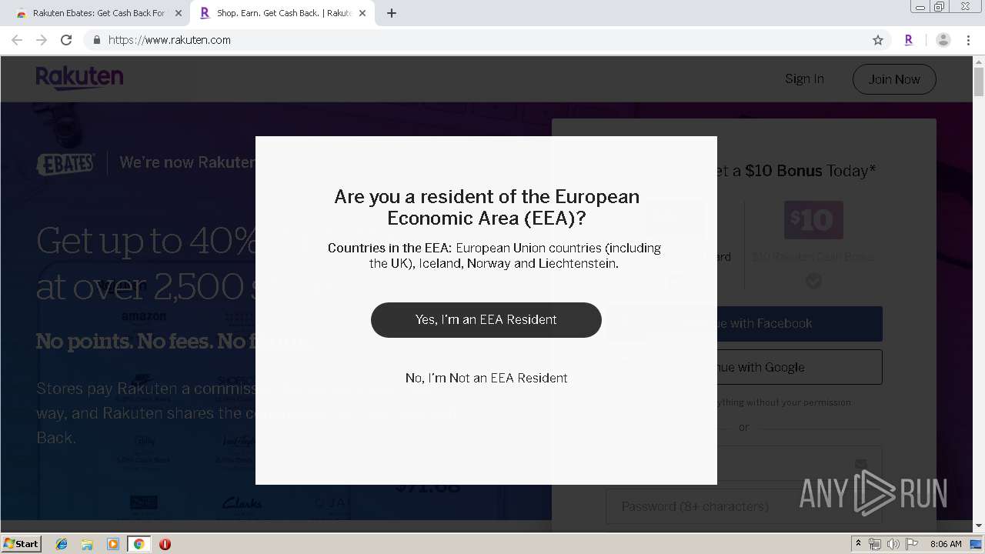
Task: Go back in browser history
Action: tap(17, 40)
